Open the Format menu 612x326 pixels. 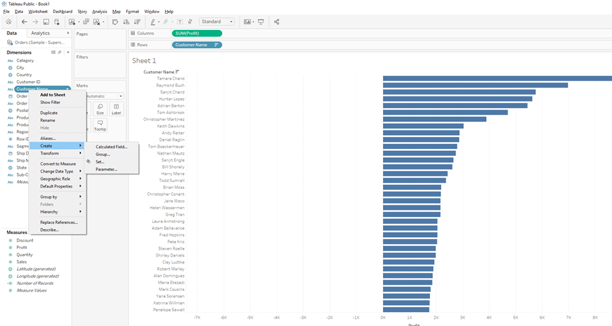(x=132, y=12)
